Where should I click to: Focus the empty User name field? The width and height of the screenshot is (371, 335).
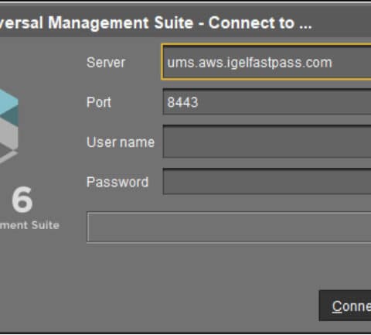click(267, 142)
